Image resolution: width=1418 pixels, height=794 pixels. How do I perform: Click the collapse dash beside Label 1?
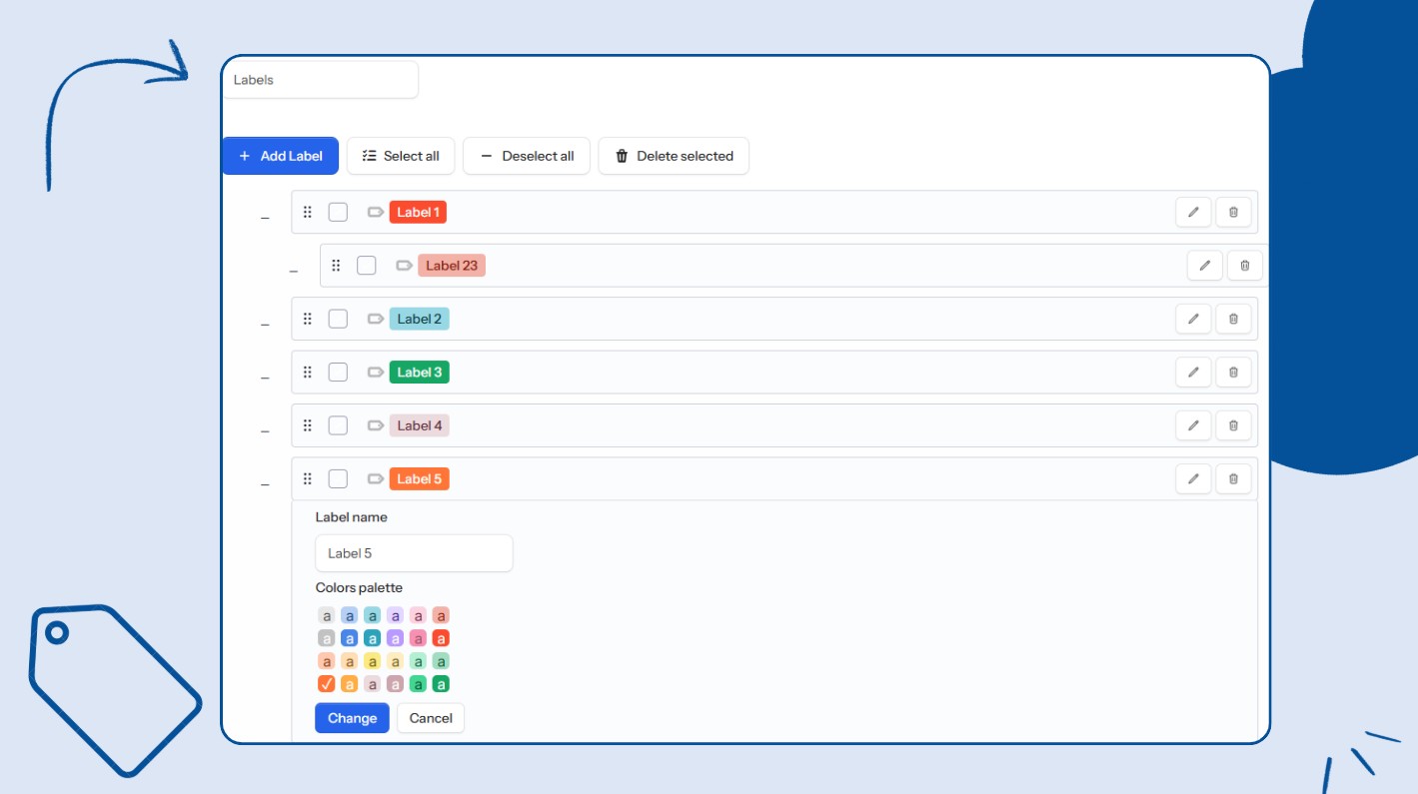pos(265,216)
